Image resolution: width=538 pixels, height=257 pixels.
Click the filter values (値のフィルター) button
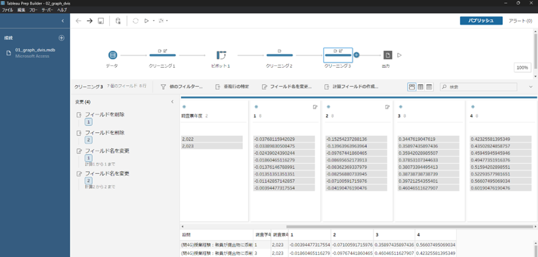(182, 87)
